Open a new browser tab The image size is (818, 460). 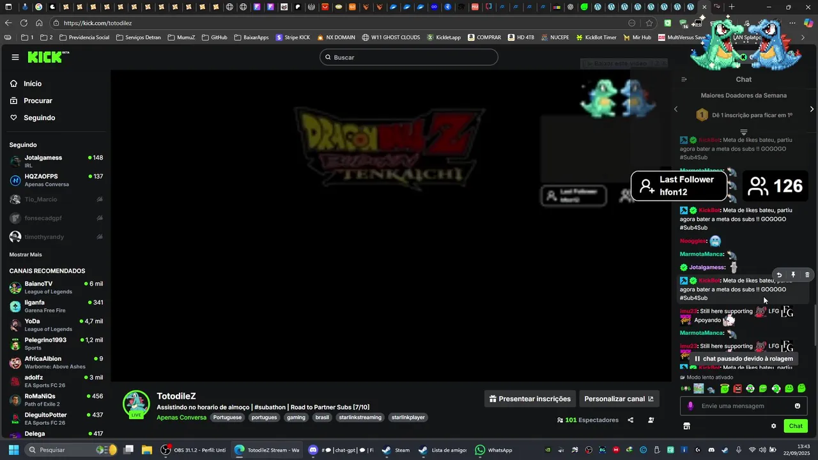tap(732, 7)
